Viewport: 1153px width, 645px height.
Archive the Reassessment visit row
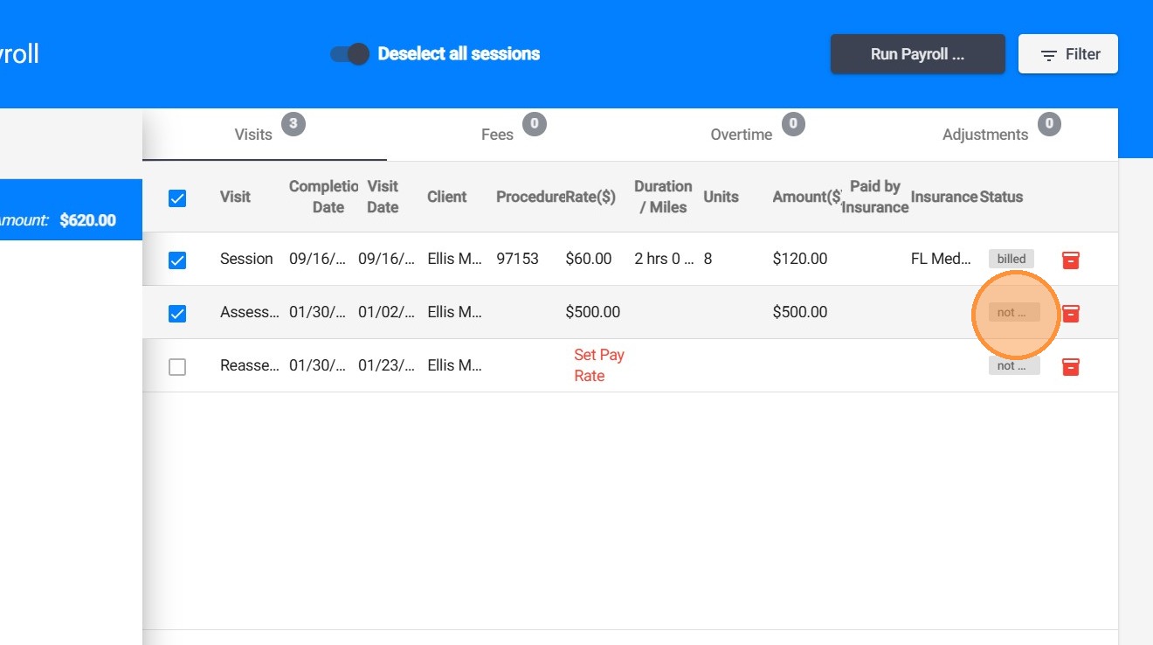(x=1070, y=366)
